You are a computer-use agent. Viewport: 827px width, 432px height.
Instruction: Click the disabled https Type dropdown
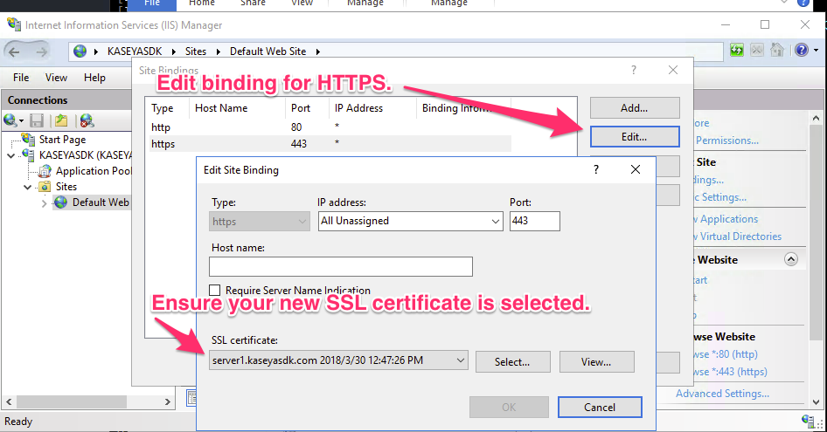pos(259,222)
